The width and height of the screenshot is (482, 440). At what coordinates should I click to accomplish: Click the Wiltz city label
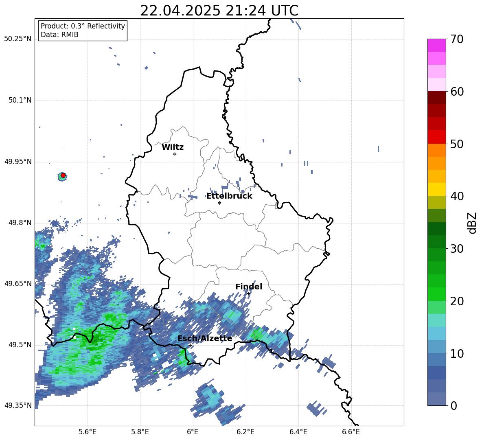173,147
